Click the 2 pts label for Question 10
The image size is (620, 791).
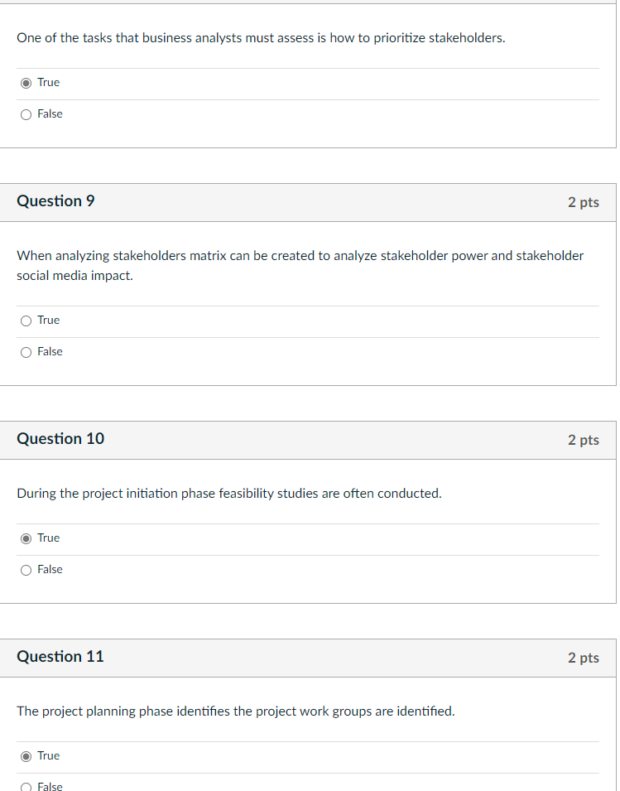point(584,440)
